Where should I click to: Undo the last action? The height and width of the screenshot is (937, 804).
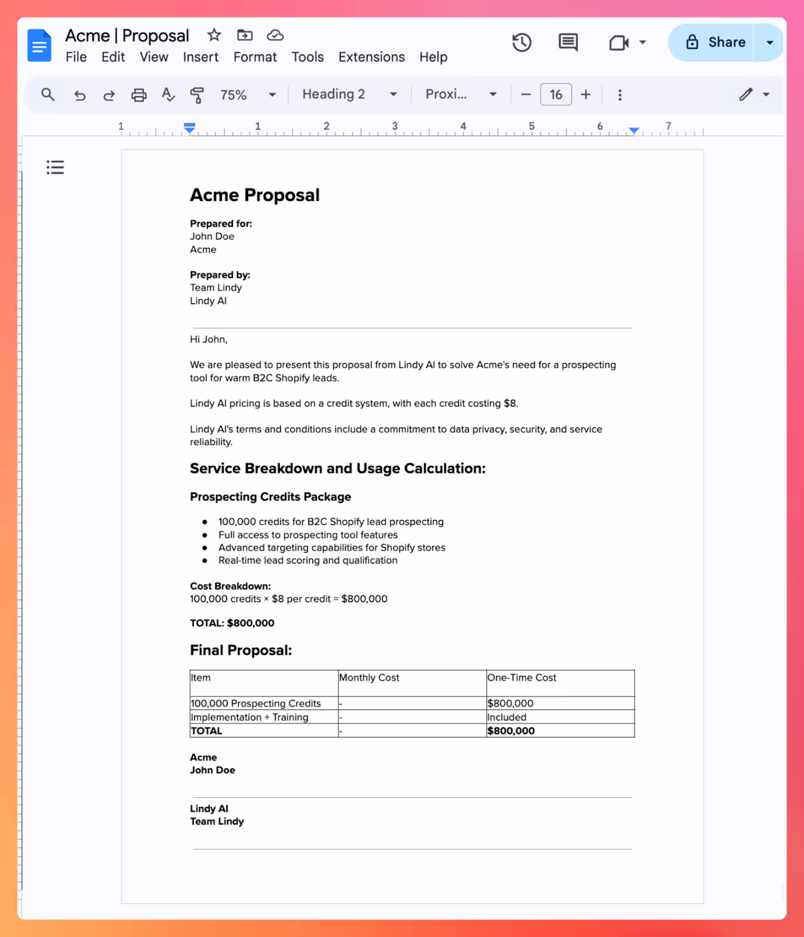(x=80, y=95)
